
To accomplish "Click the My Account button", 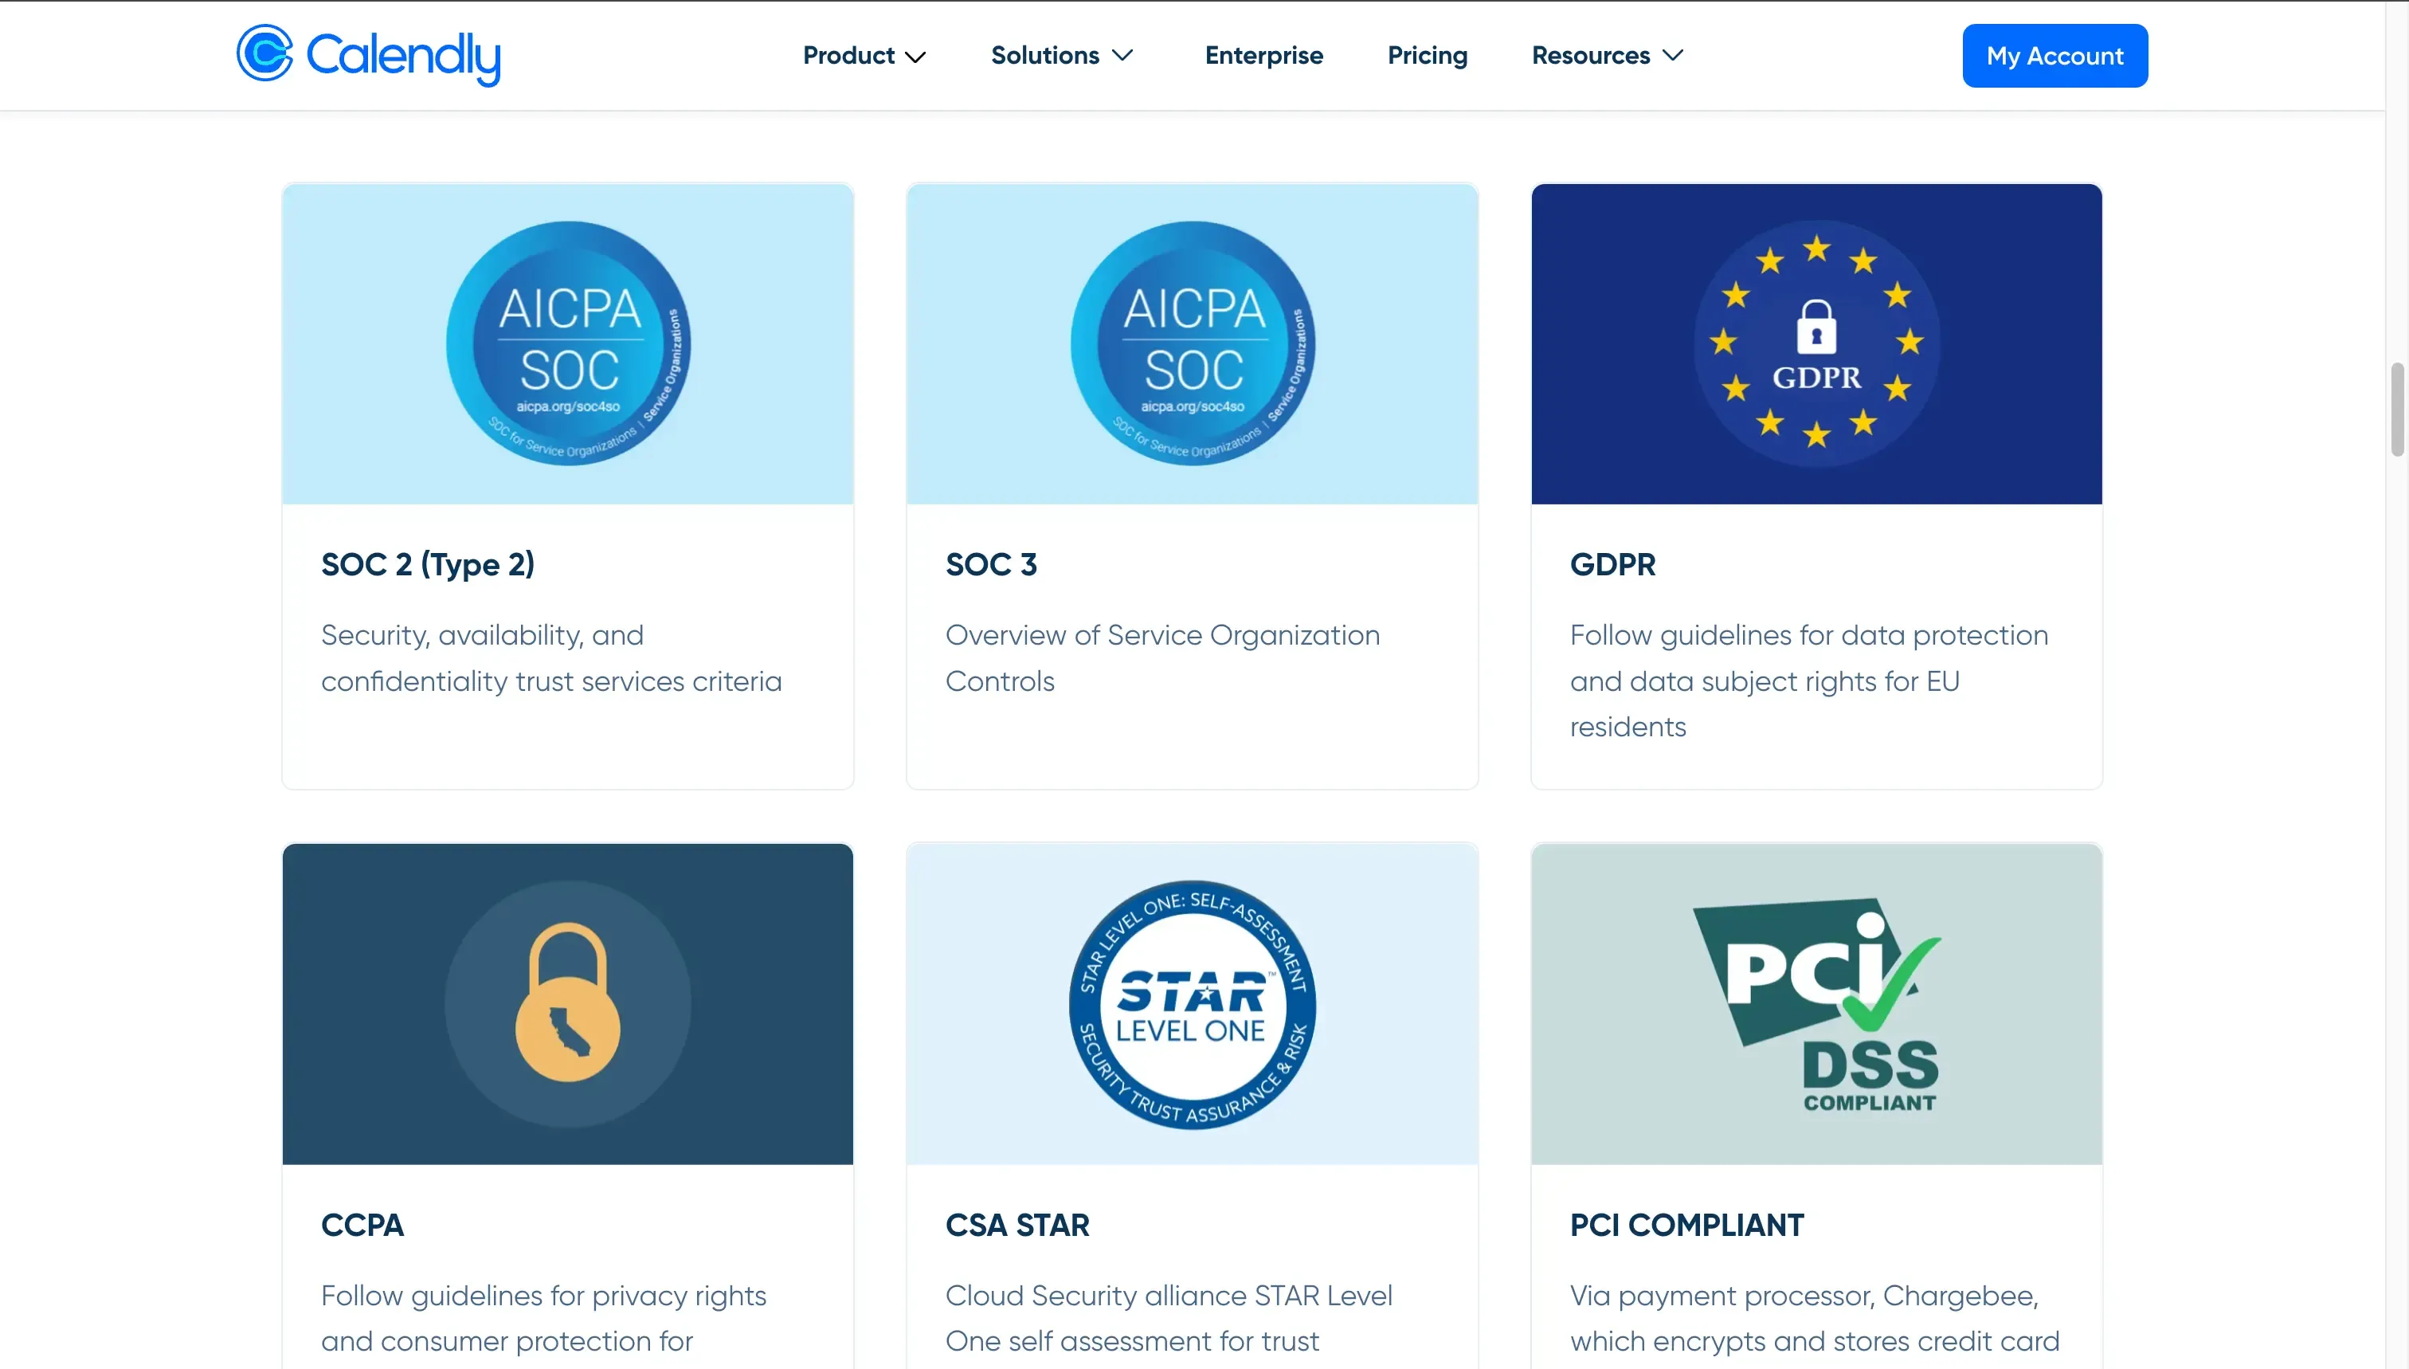I will 2054,56.
